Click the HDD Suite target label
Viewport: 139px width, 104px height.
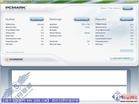click(x=55, y=44)
